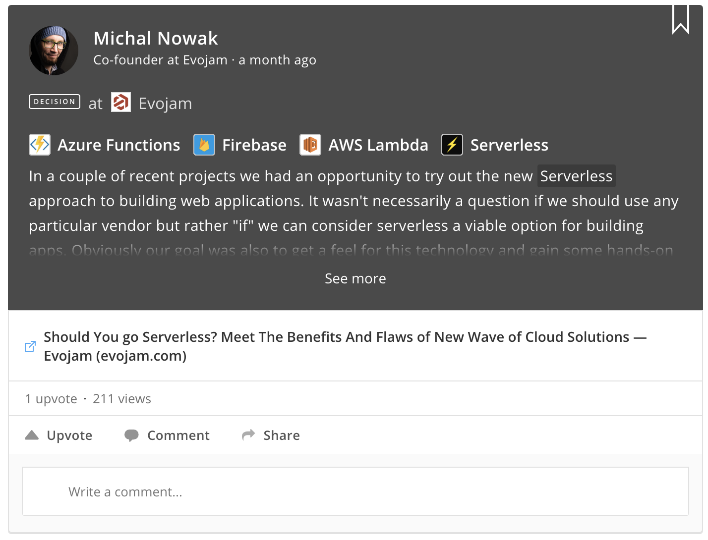Click the Azure Functions logo icon

pyautogui.click(x=40, y=145)
